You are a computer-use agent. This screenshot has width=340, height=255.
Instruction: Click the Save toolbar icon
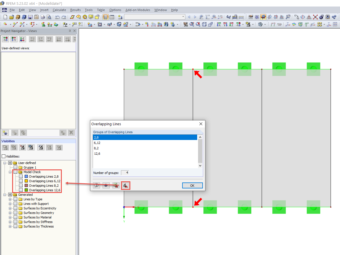point(30,17)
